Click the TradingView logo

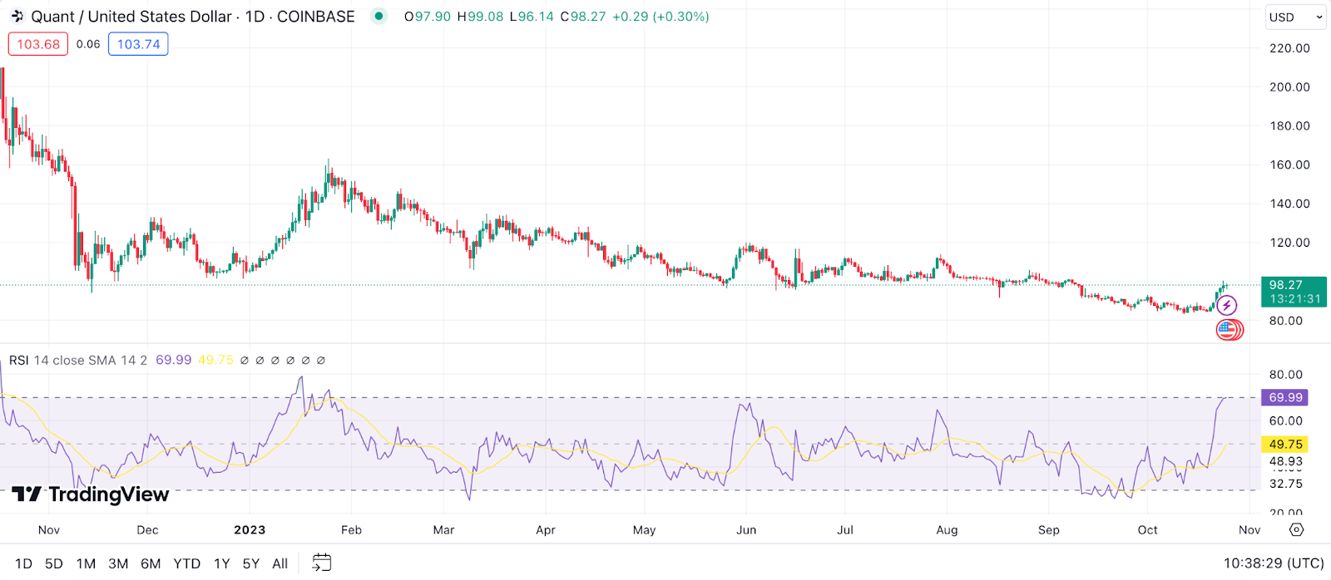point(91,494)
